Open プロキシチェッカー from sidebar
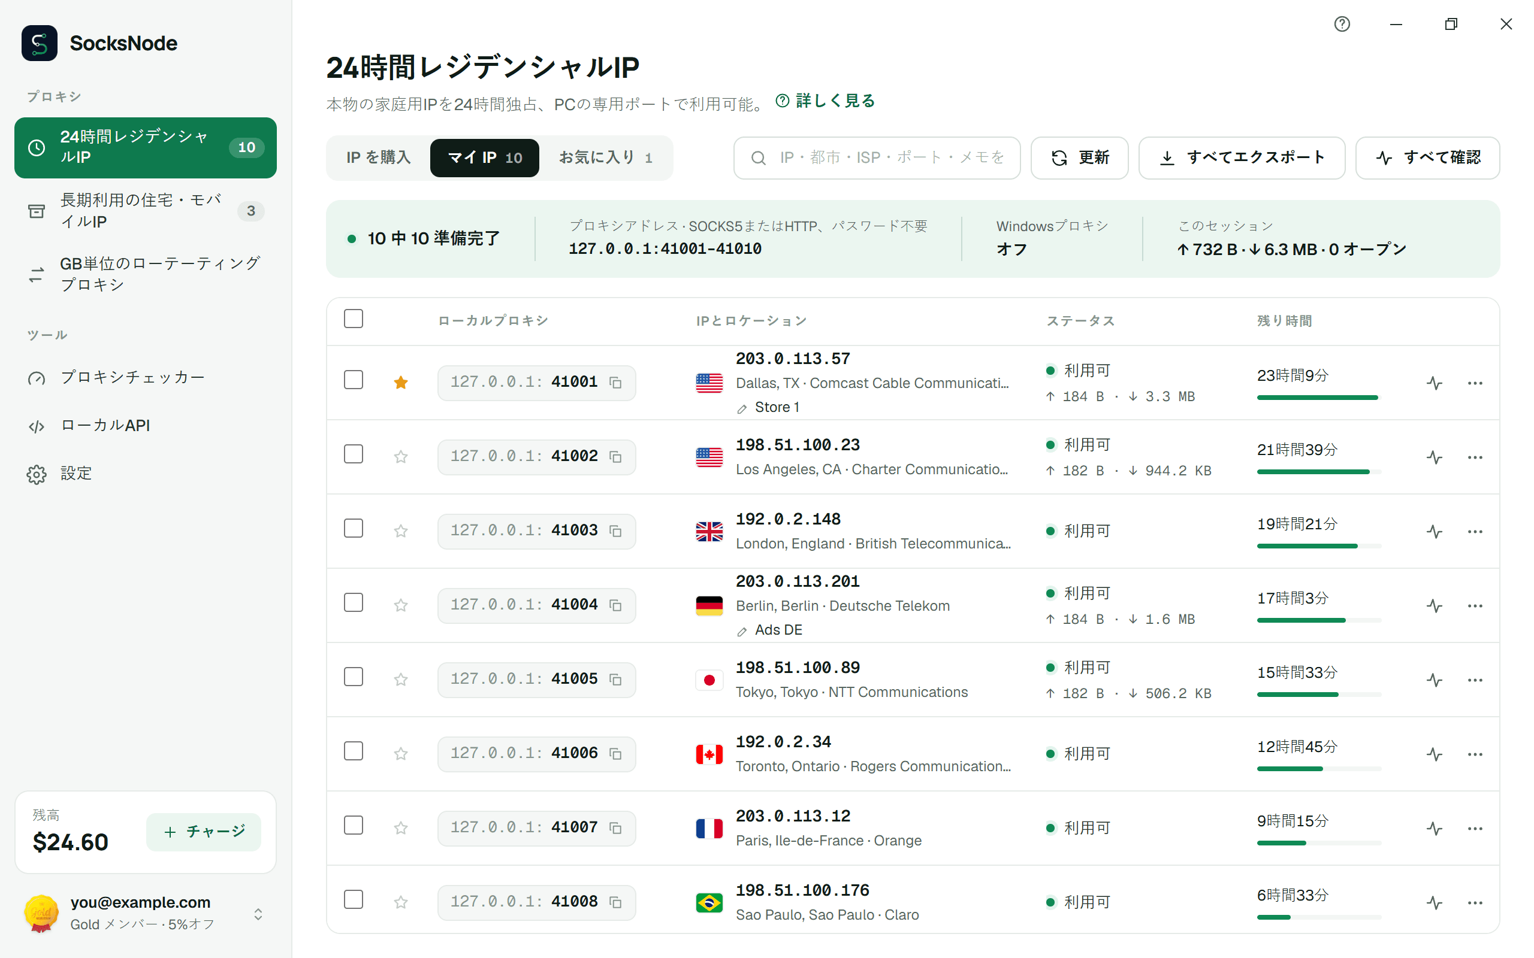Screen dimensions: 1534x958 point(145,377)
